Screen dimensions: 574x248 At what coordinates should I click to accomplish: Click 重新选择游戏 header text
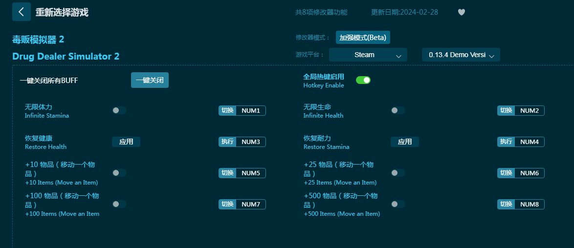[x=62, y=12]
